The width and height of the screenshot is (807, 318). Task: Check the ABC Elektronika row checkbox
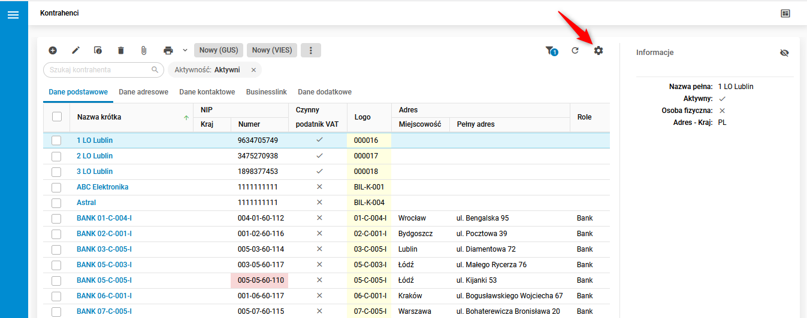point(56,187)
